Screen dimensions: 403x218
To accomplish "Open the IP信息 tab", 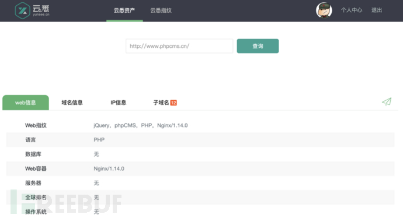I will (x=118, y=103).
